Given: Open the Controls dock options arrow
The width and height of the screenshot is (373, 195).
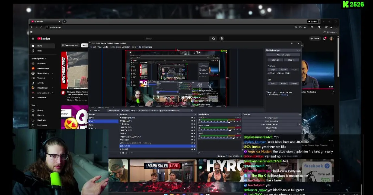Looking at the screenshot, I should click(x=300, y=115).
